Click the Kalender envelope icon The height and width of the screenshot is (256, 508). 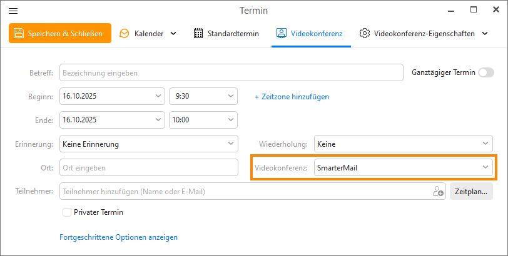(x=124, y=33)
